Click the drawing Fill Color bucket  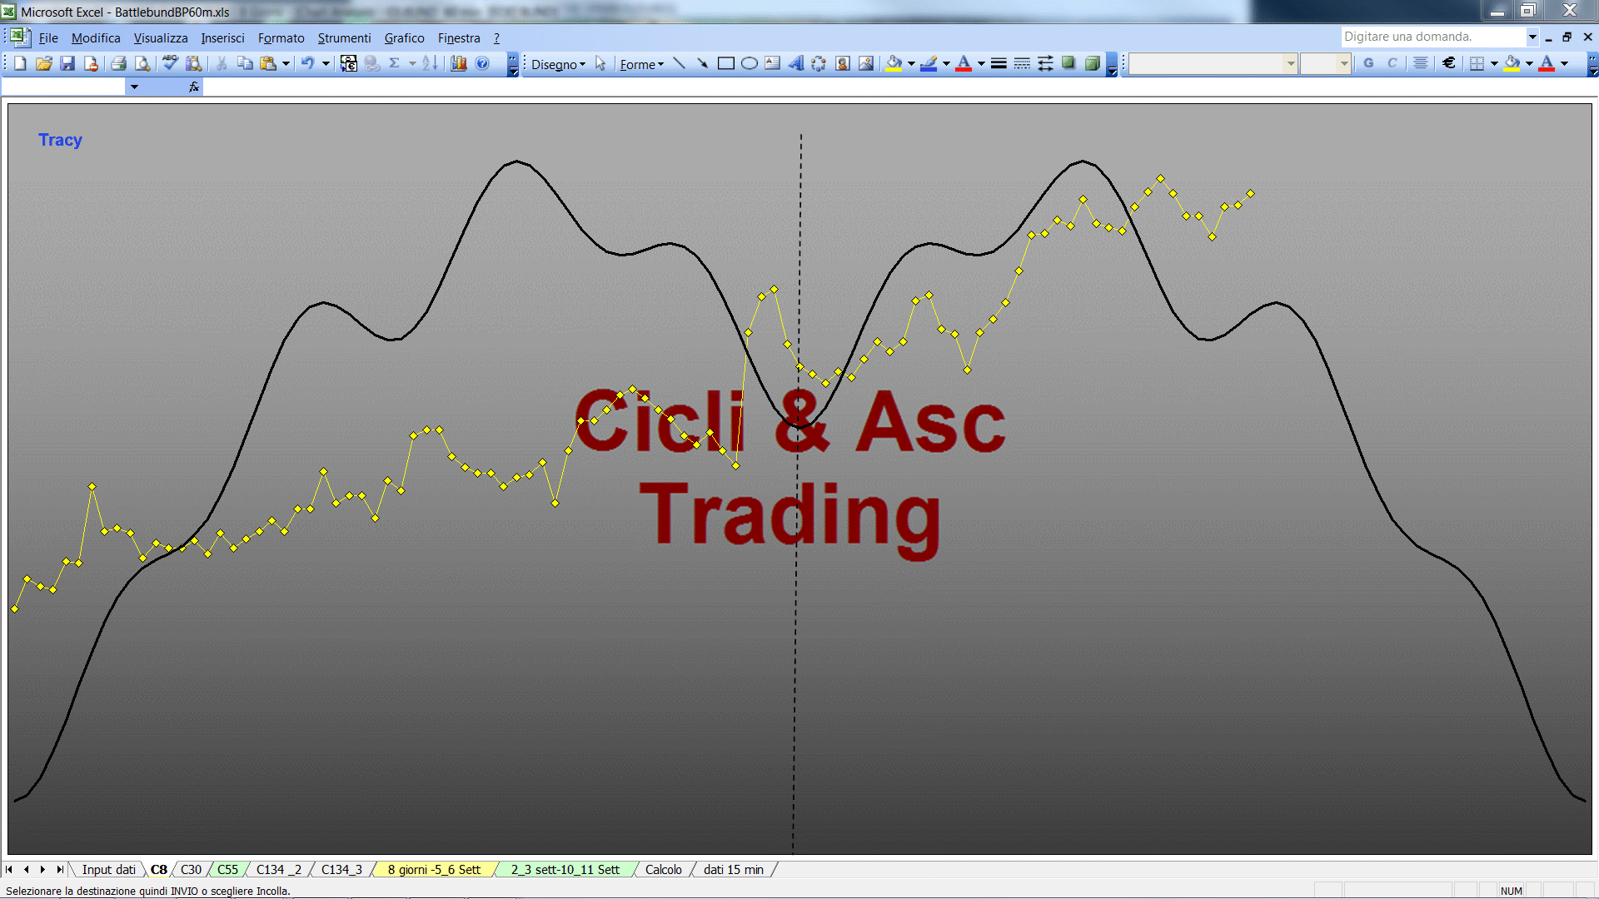(894, 63)
